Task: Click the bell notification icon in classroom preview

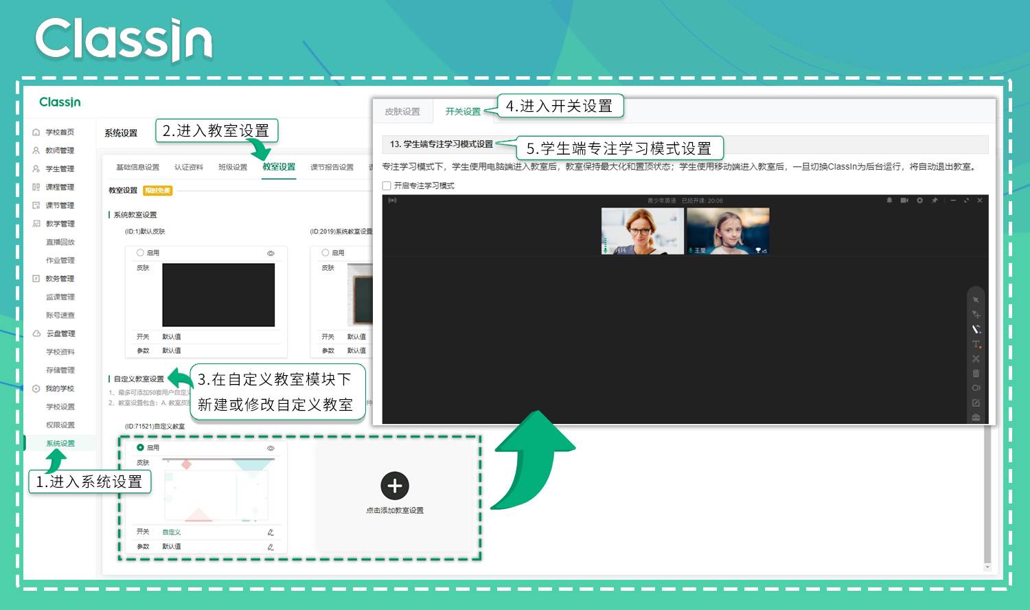Action: click(x=889, y=201)
